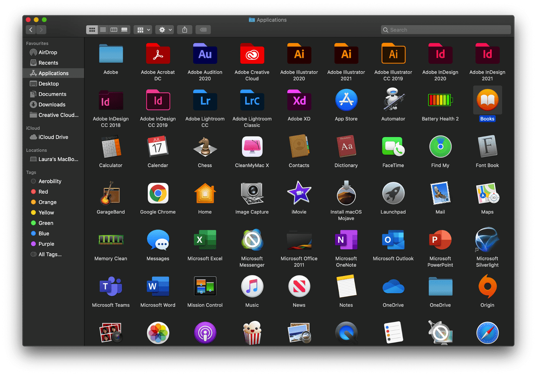Open Downloads in the sidebar
Image resolution: width=537 pixels, height=376 pixels.
tap(54, 104)
